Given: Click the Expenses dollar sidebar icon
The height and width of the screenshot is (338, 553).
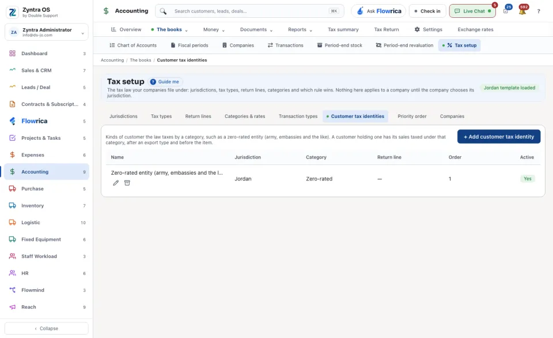Looking at the screenshot, I should pyautogui.click(x=12, y=155).
